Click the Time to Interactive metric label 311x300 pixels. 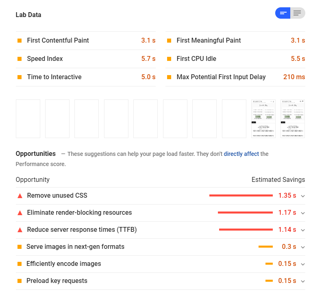(x=54, y=77)
